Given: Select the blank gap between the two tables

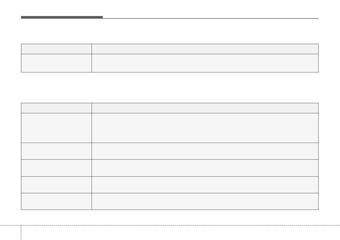Looking at the screenshot, I should [x=170, y=88].
